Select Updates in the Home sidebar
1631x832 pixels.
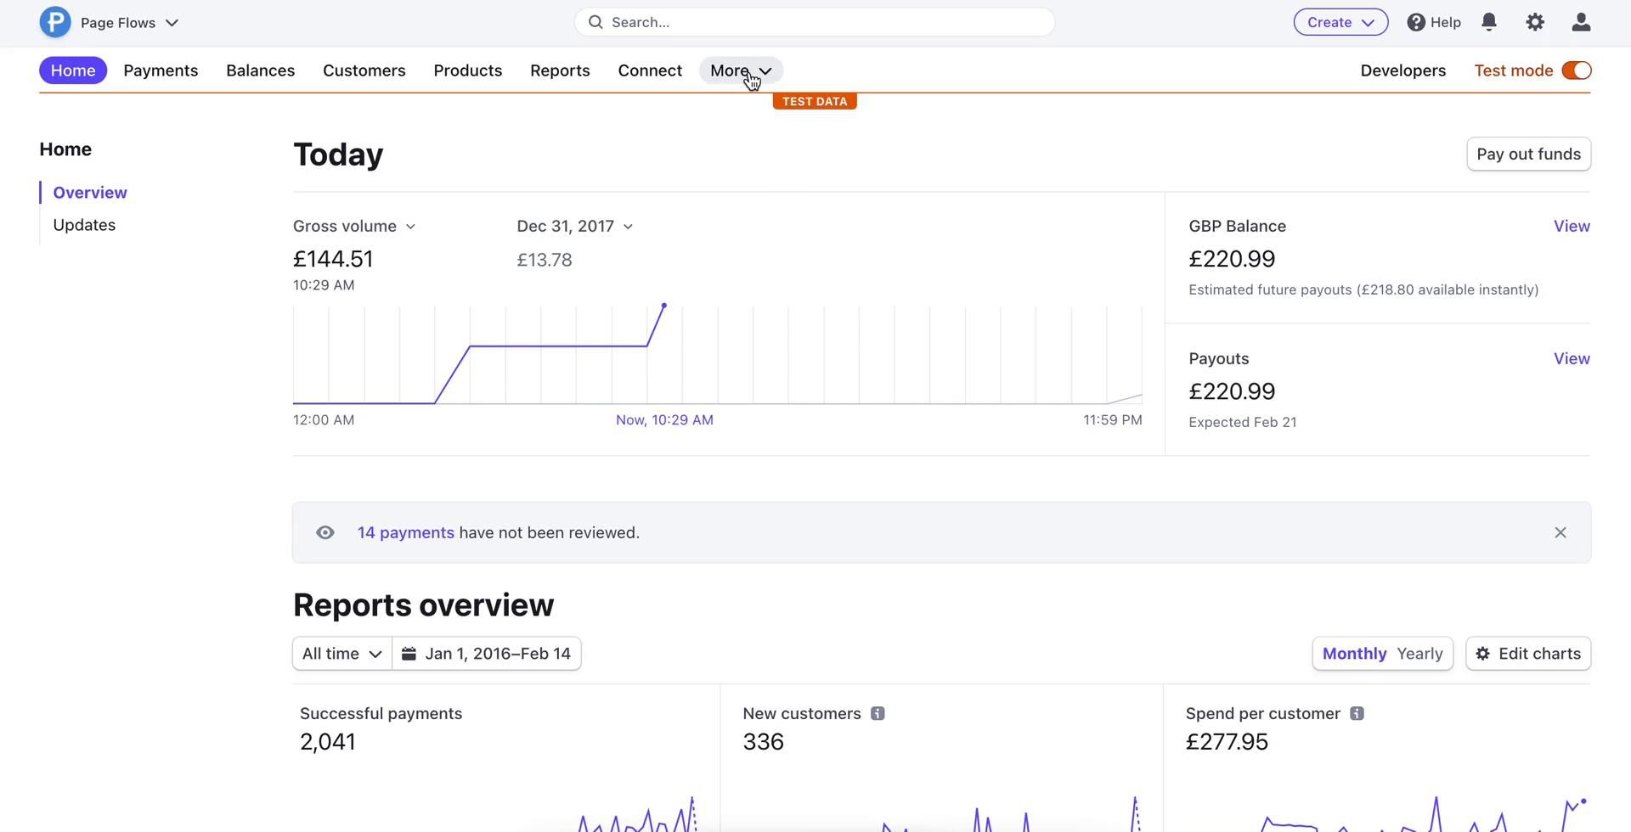pyautogui.click(x=84, y=225)
